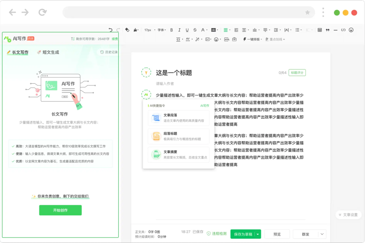Toggle underline formatting
The image size is (365, 243).
point(187,30)
